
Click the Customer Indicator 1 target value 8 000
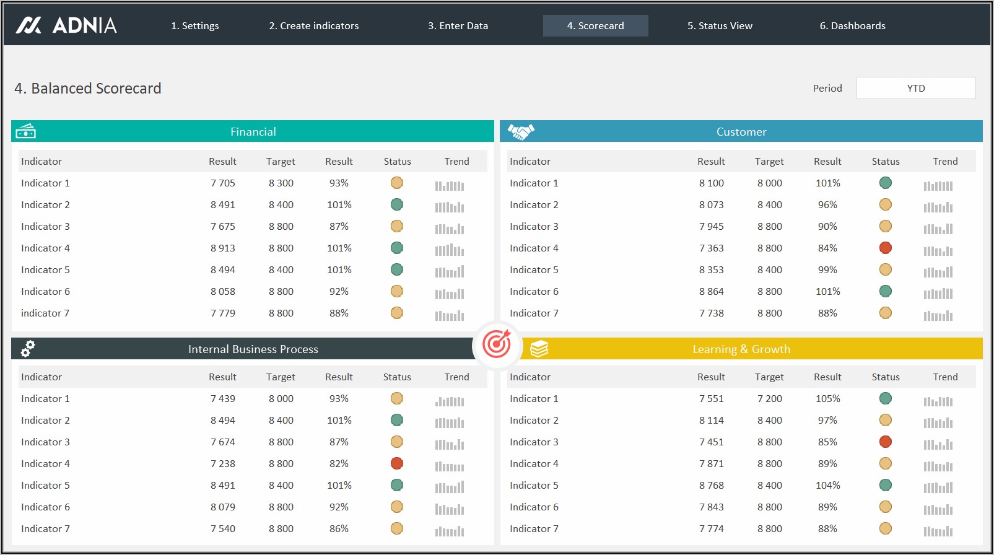(769, 183)
